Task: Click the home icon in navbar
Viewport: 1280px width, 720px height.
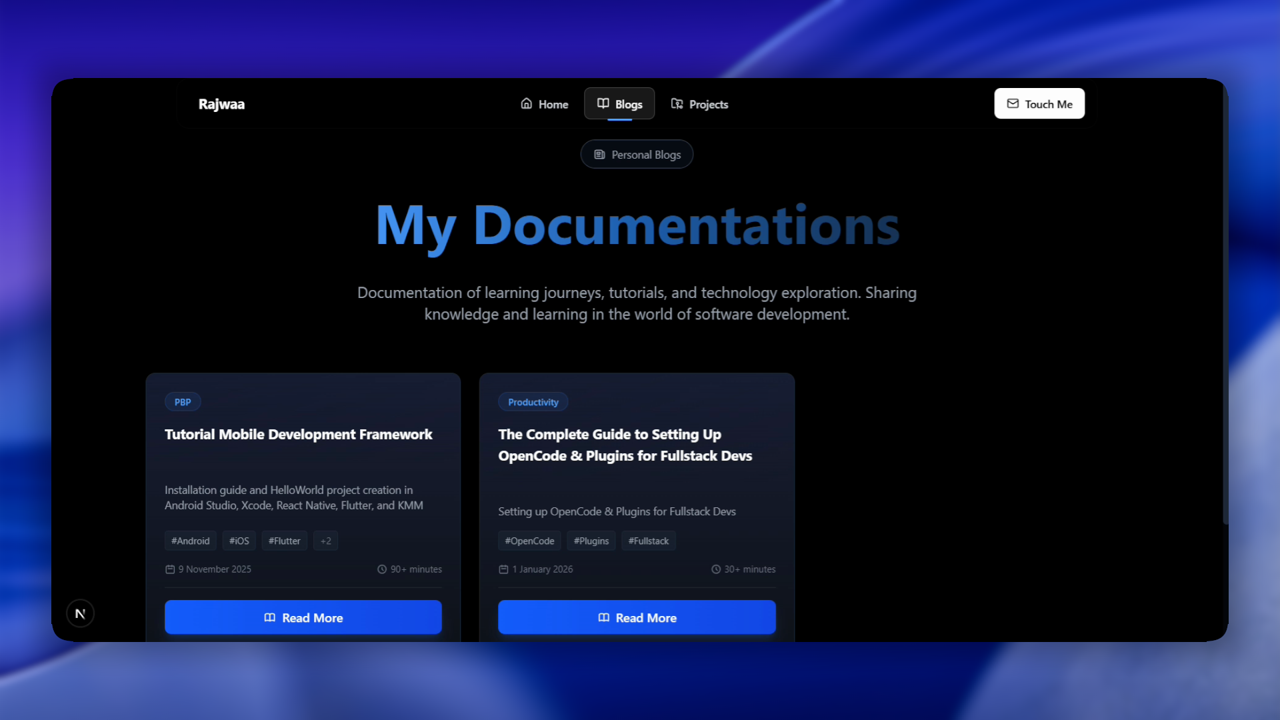Action: 526,103
